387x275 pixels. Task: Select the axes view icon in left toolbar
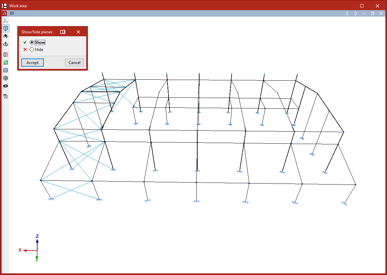[x=6, y=21]
